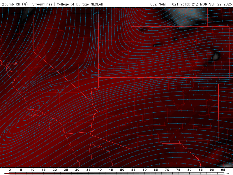Click the colorbar tick label "25"

pos(66,170)
